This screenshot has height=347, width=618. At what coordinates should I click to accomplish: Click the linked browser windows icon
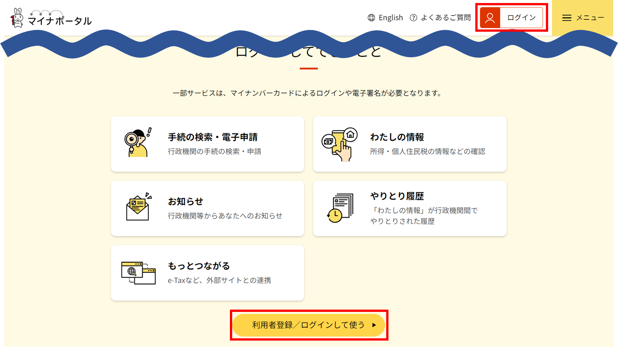point(139,273)
